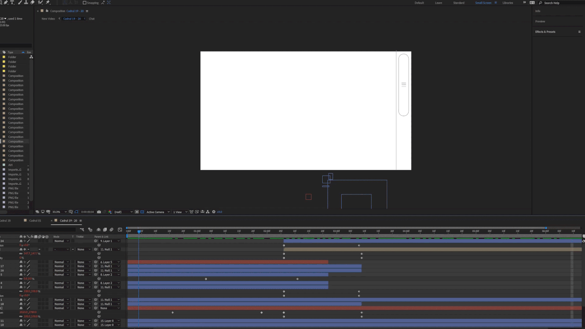Select the Eraser tool in the toolbar

pyautogui.click(x=33, y=3)
